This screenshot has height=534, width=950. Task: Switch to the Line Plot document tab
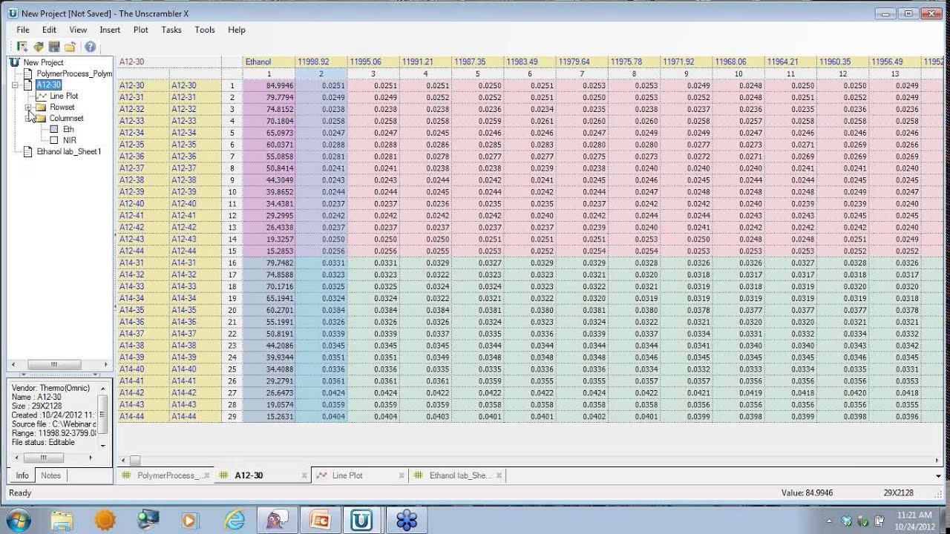pyautogui.click(x=347, y=475)
